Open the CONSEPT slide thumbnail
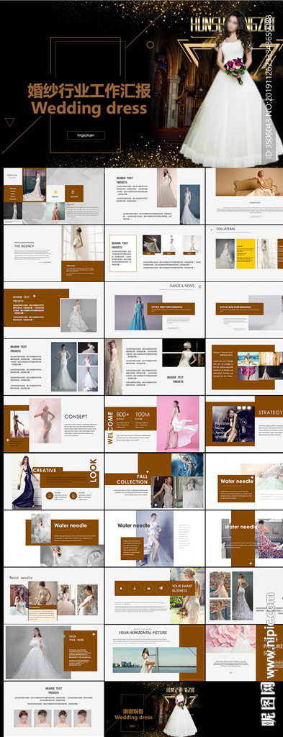Viewport: 283px width, 737px height. coord(53,424)
